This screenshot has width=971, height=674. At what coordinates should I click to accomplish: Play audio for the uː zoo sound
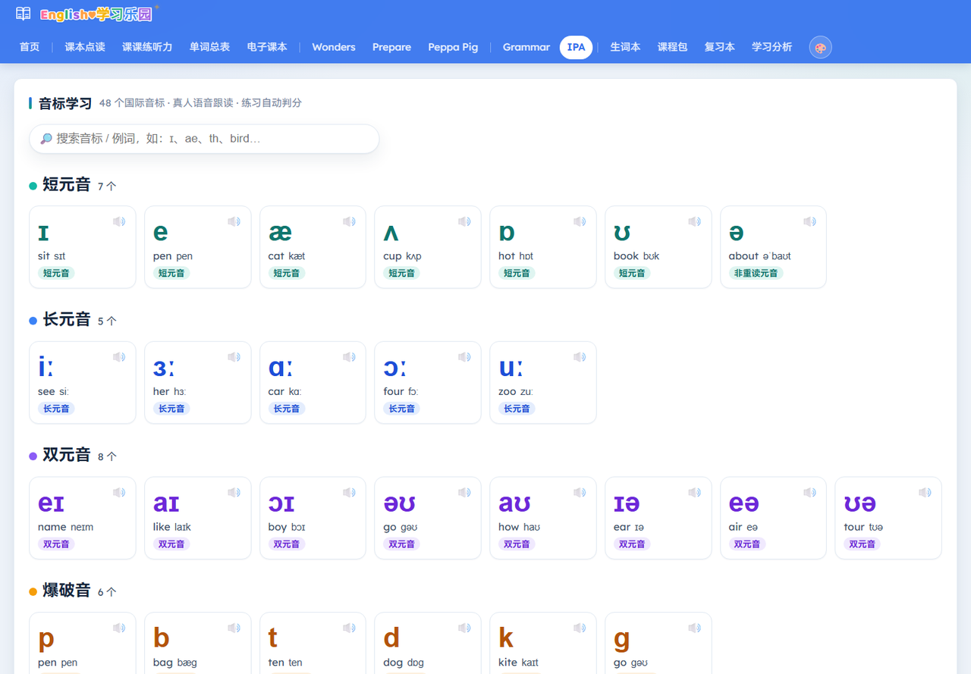click(x=580, y=357)
